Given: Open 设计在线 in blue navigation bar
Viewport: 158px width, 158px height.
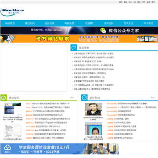Looking at the screenshot, I should coord(50,23).
